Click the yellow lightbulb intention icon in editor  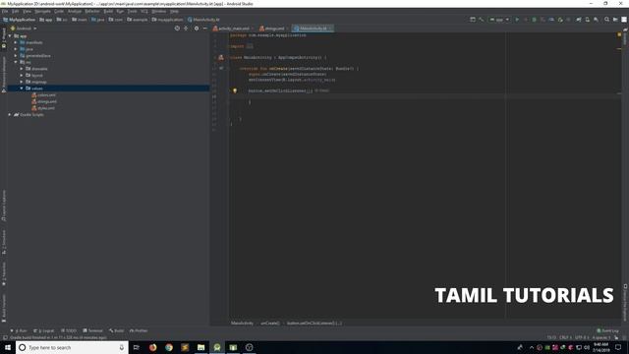[235, 90]
